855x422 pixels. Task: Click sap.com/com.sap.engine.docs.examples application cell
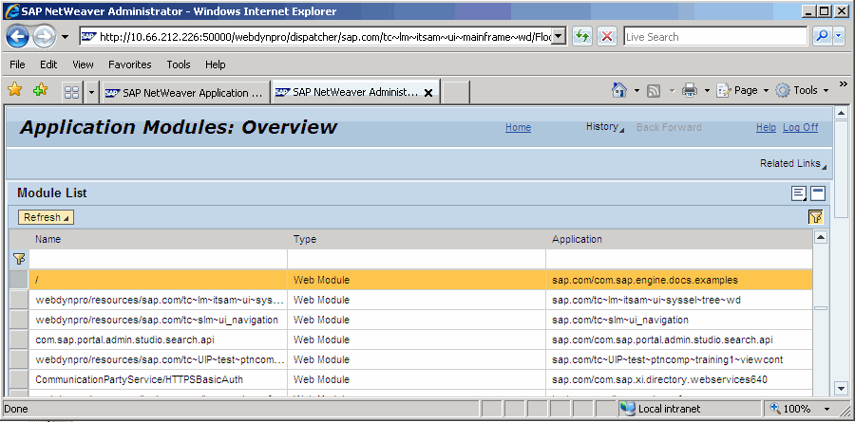(x=679, y=280)
